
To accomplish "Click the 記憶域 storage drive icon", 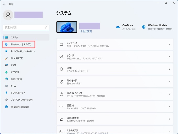I will click(x=62, y=107).
